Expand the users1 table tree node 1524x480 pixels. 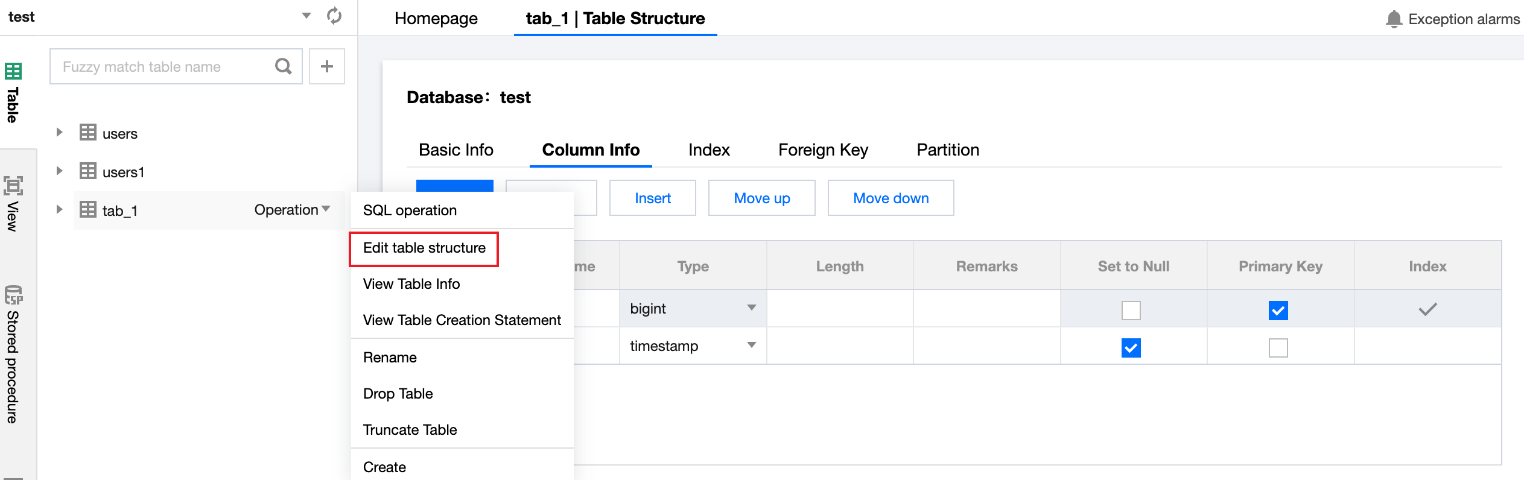(x=59, y=171)
